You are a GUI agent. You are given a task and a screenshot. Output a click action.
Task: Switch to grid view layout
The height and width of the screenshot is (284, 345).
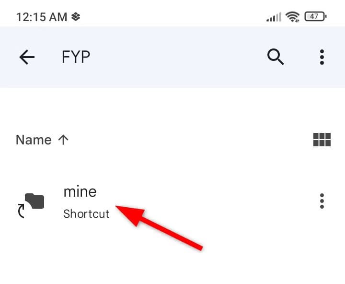(x=322, y=140)
